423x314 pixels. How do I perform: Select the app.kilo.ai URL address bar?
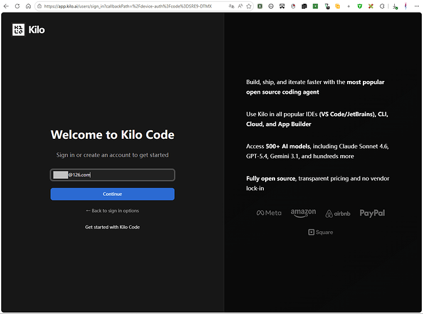[128, 6]
